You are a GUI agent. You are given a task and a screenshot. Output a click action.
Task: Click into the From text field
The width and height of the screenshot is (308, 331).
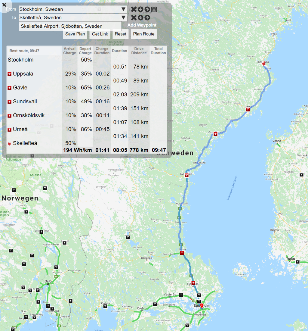69,9
